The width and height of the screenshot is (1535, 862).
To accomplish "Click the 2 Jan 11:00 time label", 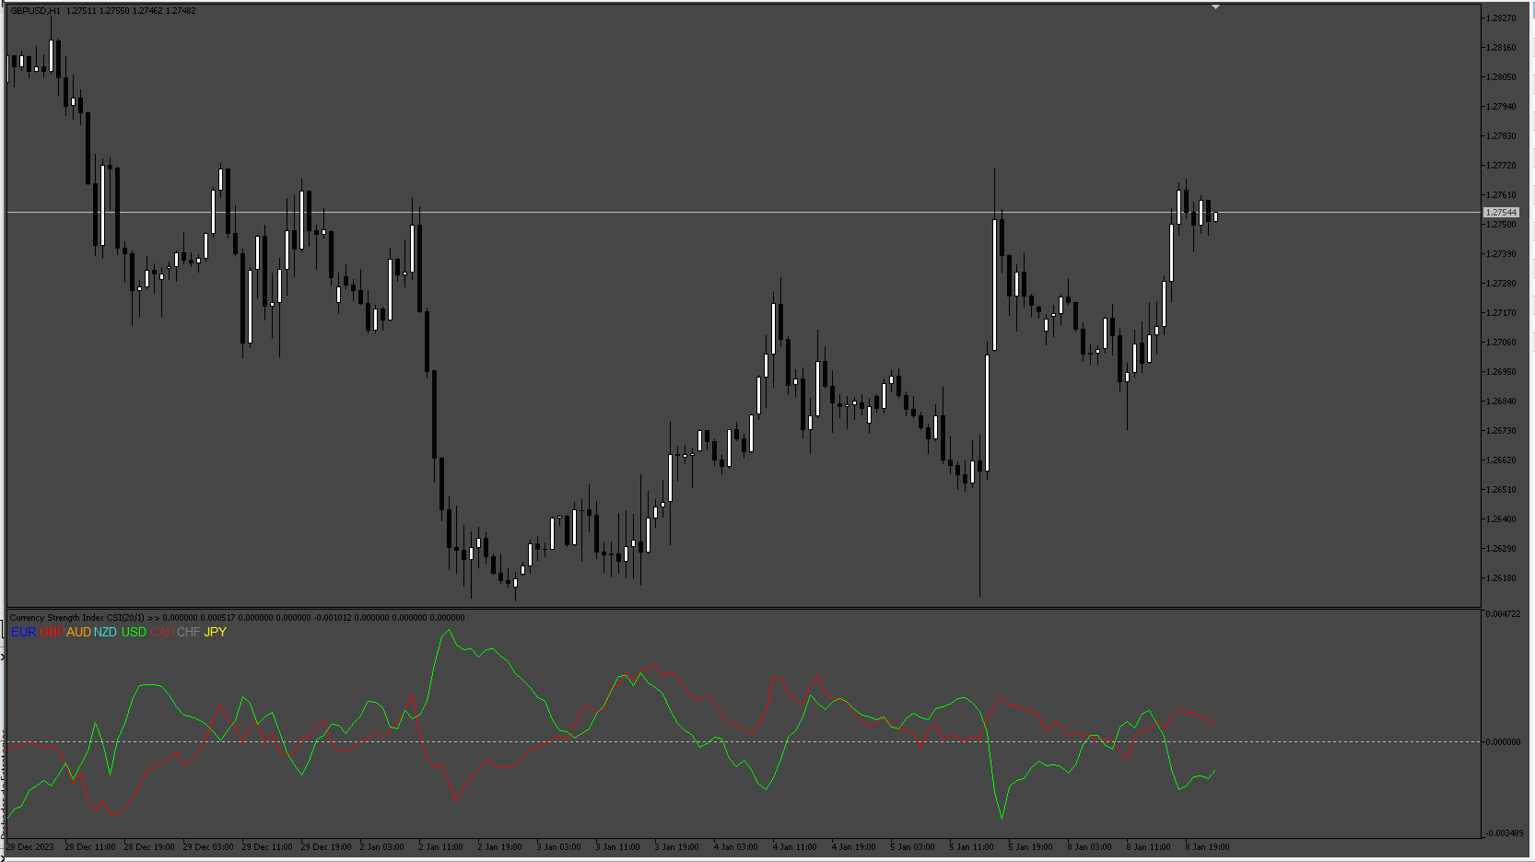I will [441, 847].
